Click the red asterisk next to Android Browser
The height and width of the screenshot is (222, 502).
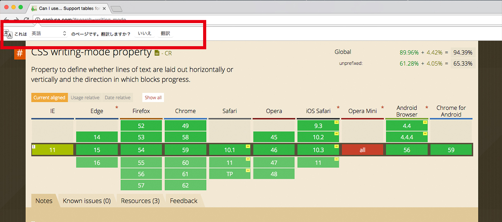(x=427, y=108)
